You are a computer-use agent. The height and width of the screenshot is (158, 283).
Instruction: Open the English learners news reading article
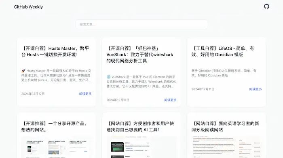pyautogui.click(x=225, y=126)
